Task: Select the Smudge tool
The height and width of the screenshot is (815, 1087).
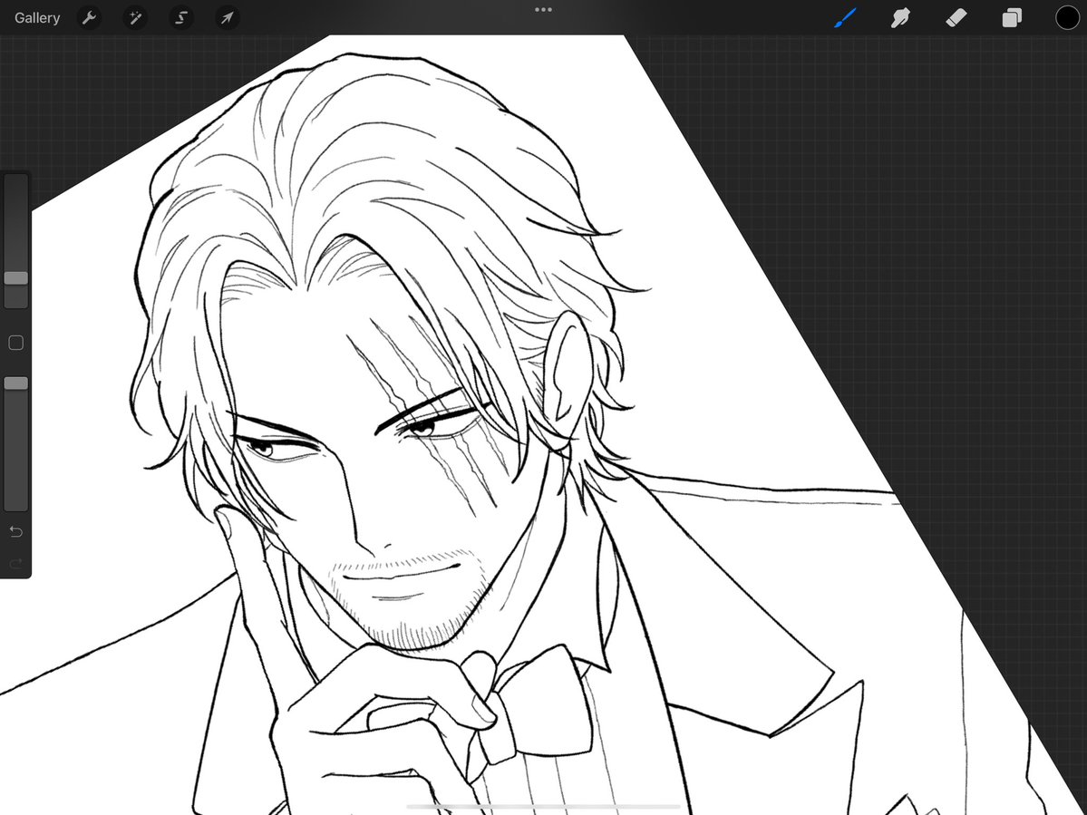Action: coord(900,18)
